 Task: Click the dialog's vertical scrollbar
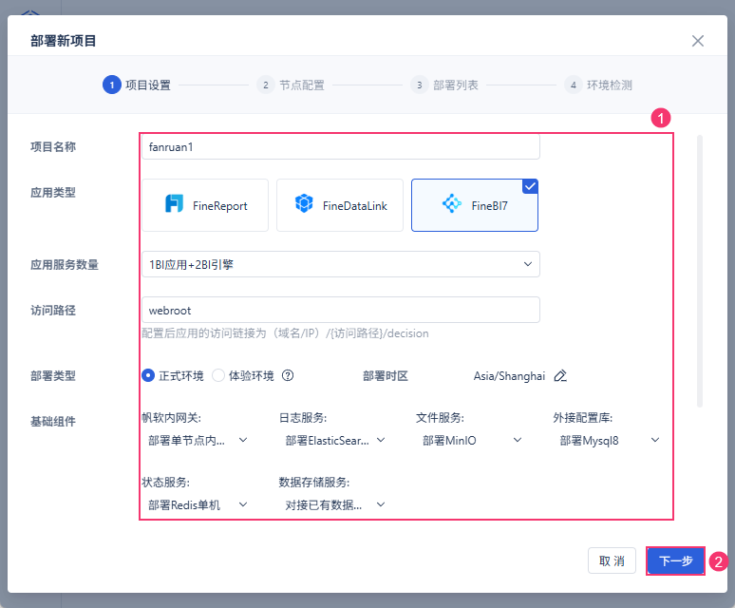[x=699, y=271]
